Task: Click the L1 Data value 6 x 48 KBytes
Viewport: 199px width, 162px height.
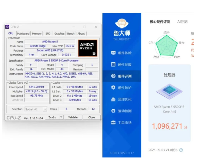Action: [x=75, y=87]
